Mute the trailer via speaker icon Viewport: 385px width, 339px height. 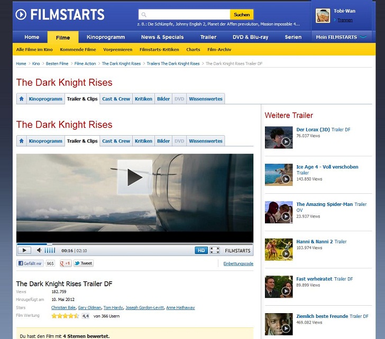coord(39,250)
